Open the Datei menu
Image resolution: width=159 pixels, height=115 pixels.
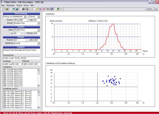click(x=3, y=5)
